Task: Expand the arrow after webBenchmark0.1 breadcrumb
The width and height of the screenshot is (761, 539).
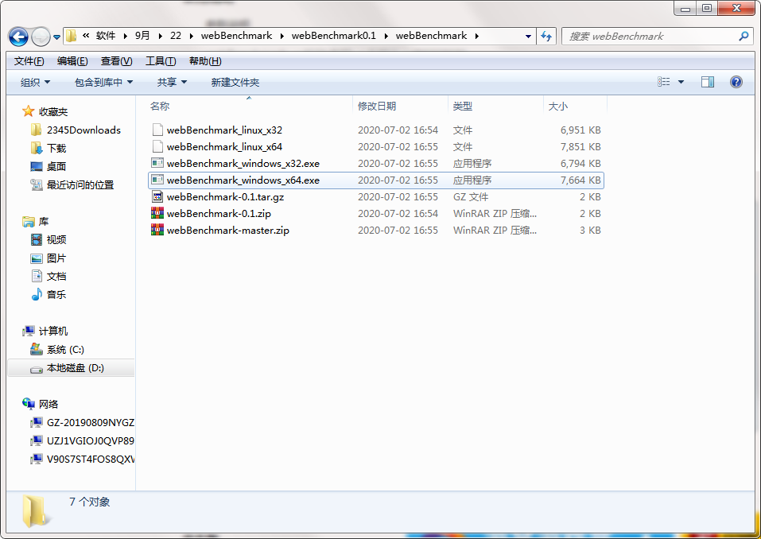Action: [x=386, y=37]
